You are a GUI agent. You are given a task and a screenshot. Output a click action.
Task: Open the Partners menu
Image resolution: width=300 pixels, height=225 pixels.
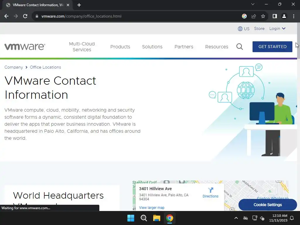pyautogui.click(x=184, y=47)
